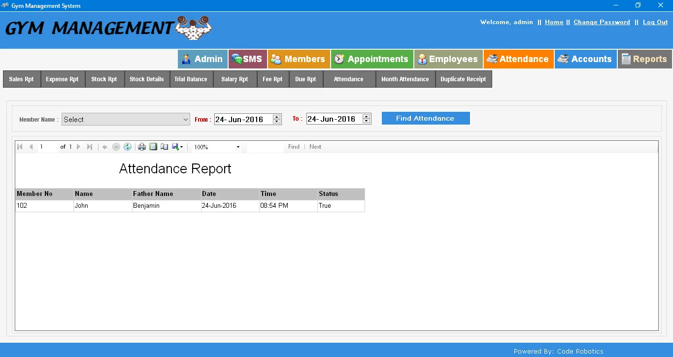
Task: Click the Gym Management bodybuilder logo
Action: (x=194, y=28)
